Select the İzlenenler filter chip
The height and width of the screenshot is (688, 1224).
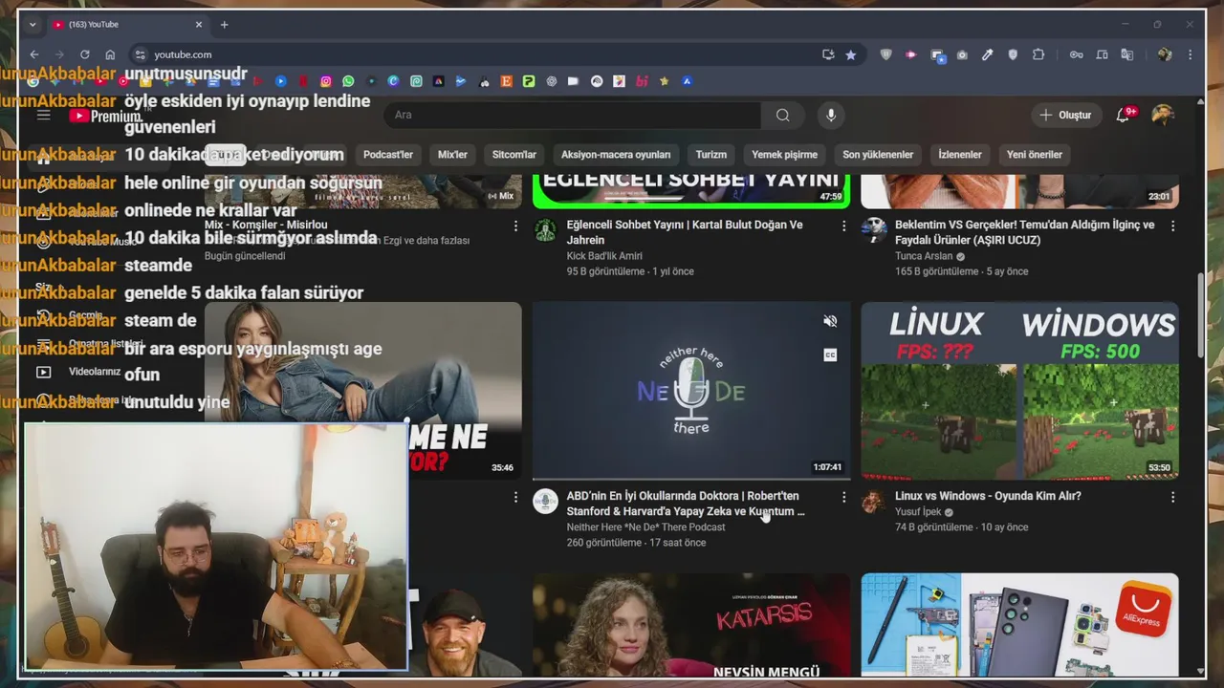[x=960, y=155]
